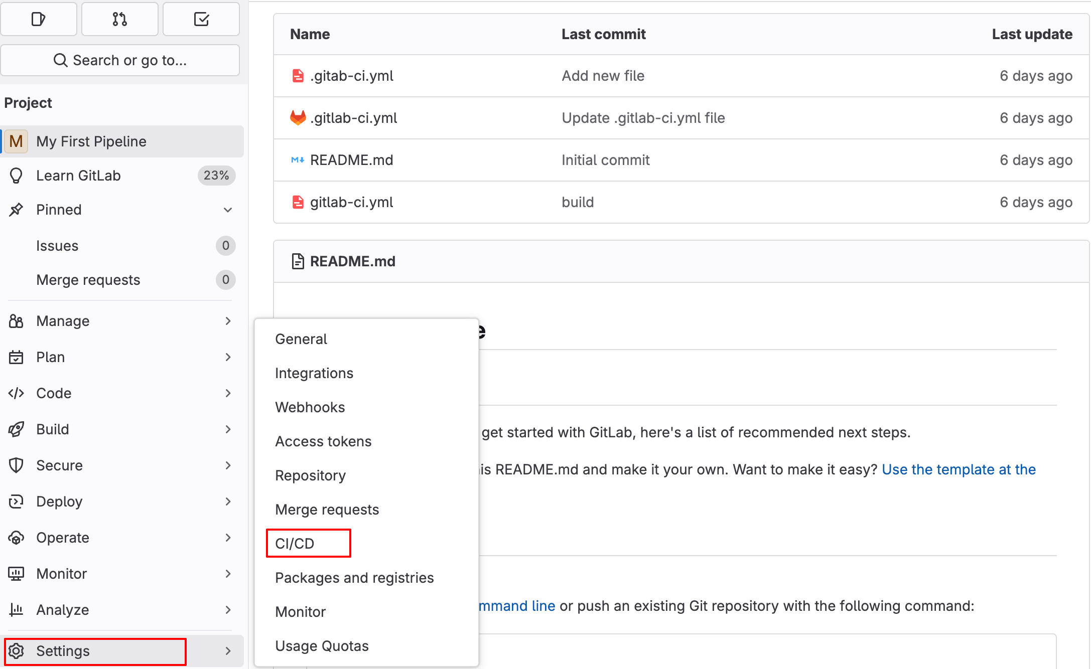The width and height of the screenshot is (1091, 669).
Task: Open the Settings gear icon
Action: pyautogui.click(x=17, y=651)
